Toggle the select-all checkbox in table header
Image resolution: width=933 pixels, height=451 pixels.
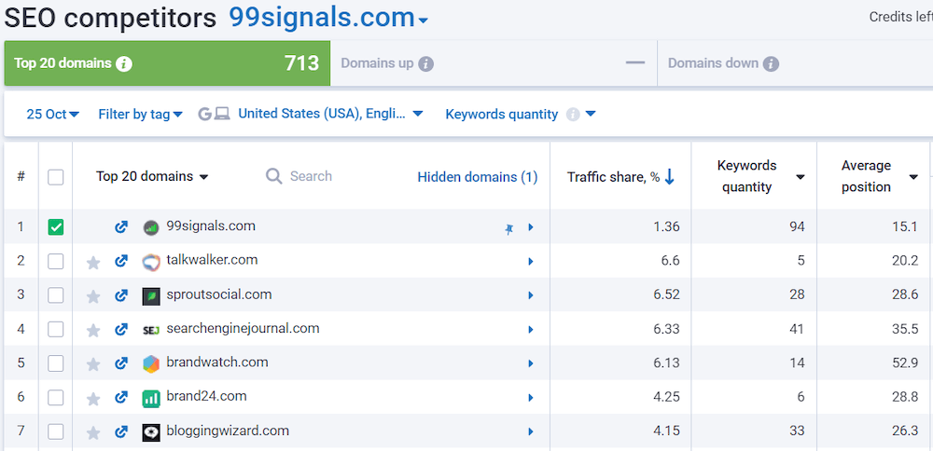pyautogui.click(x=56, y=177)
